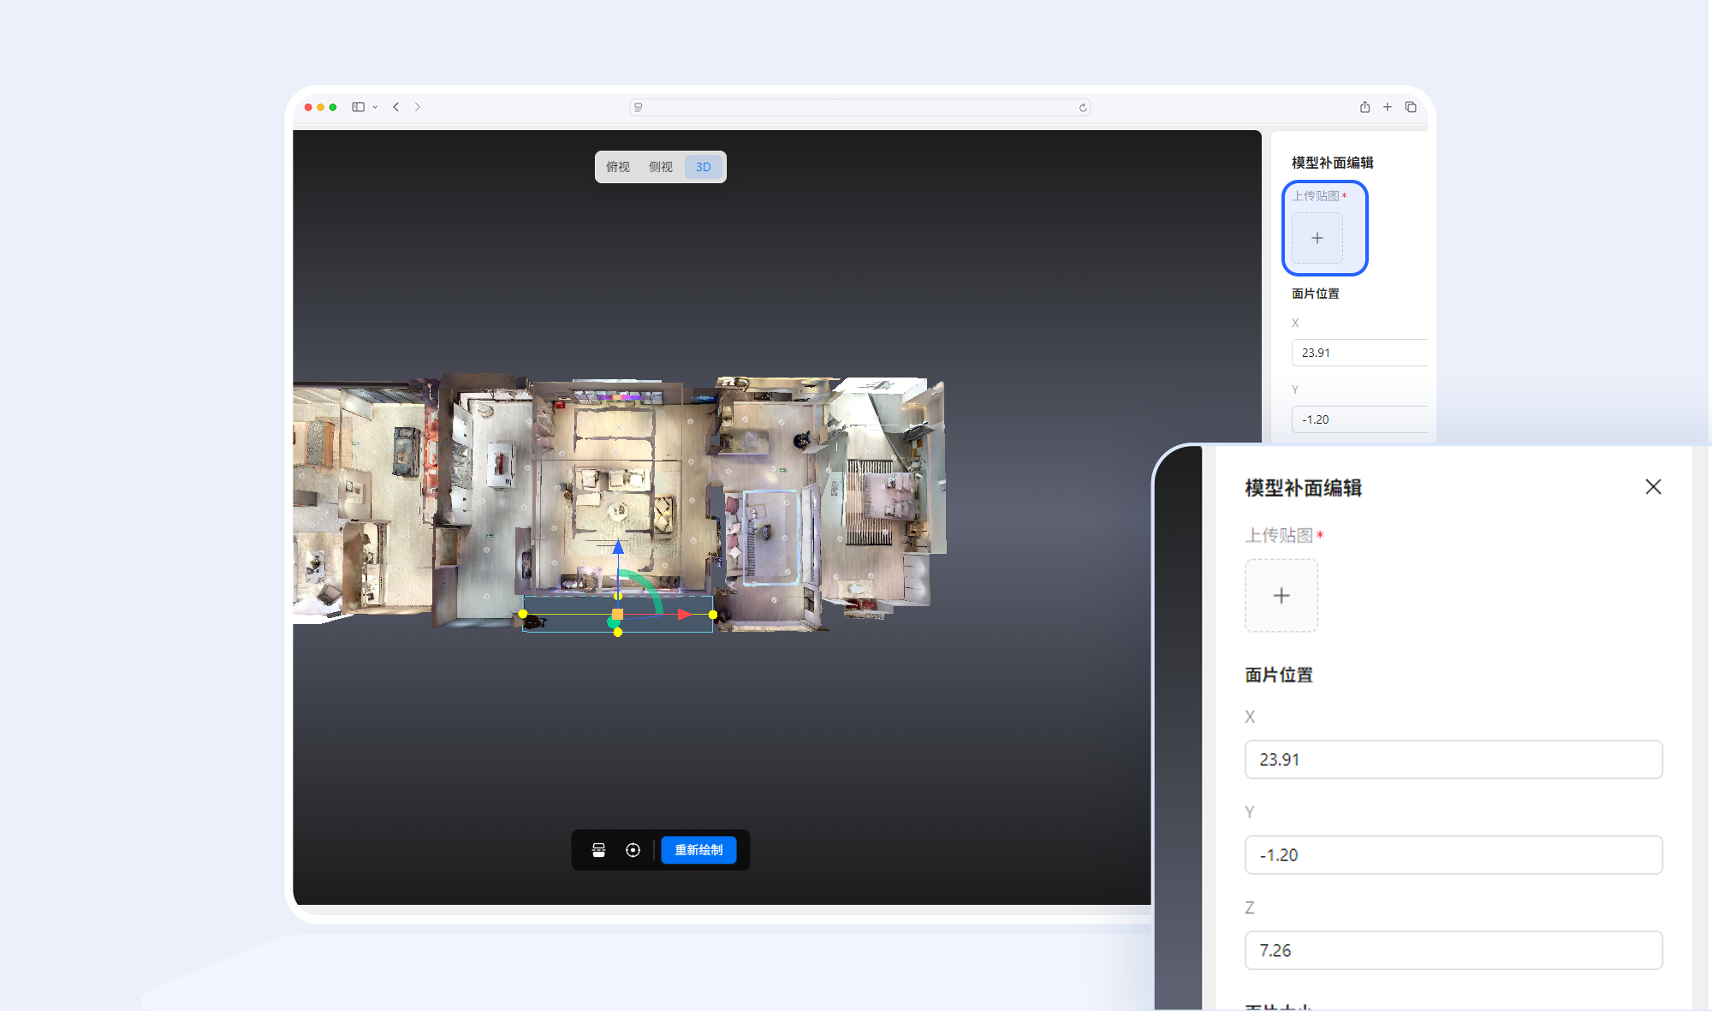Switch to 俯视 top view tab

click(618, 167)
